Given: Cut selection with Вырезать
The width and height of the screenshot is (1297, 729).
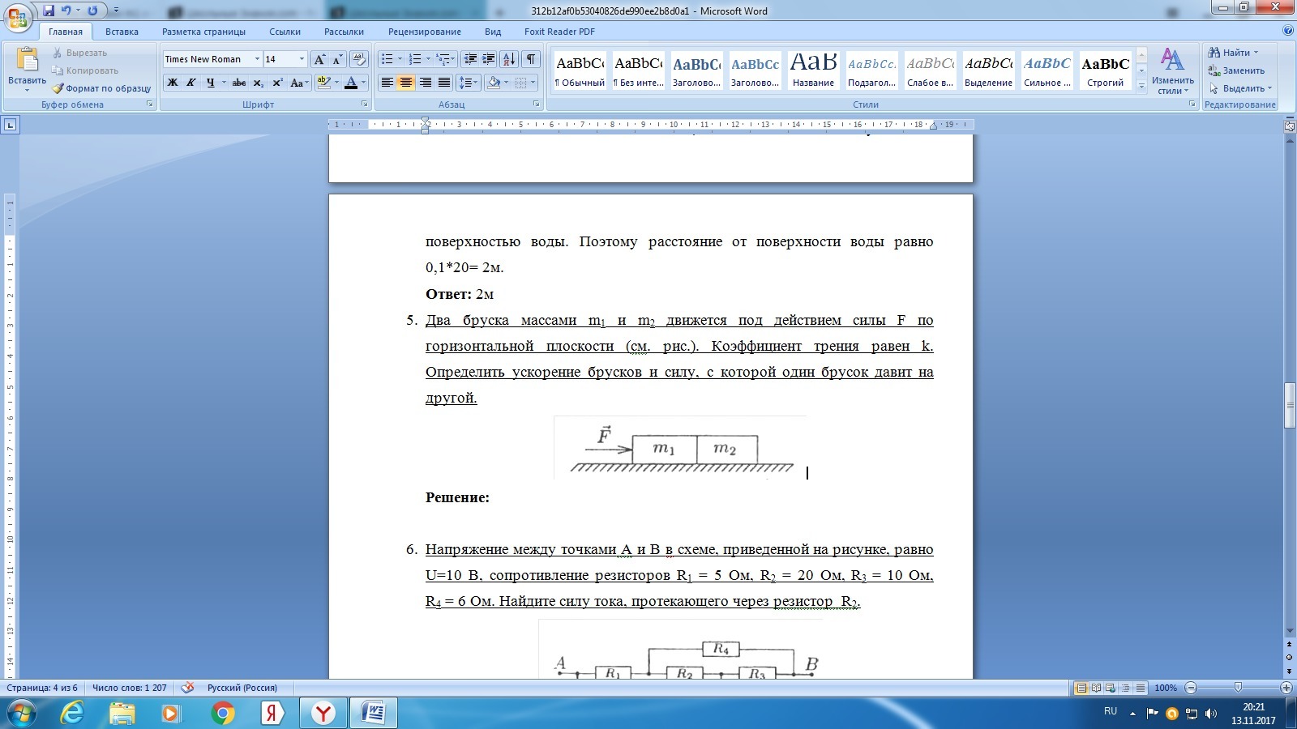Looking at the screenshot, I should (x=79, y=53).
